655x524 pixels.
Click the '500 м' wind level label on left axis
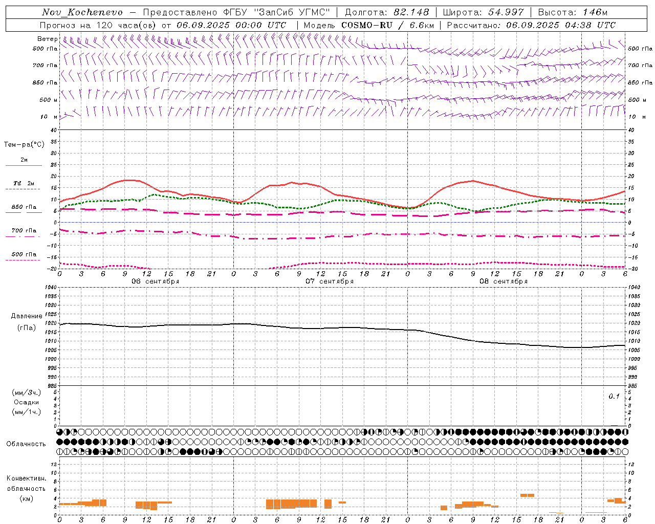48,100
